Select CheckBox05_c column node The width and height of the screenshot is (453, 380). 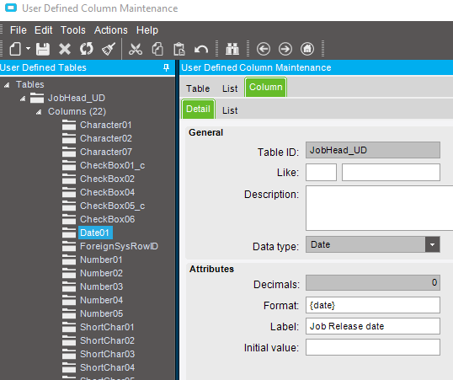(x=112, y=206)
